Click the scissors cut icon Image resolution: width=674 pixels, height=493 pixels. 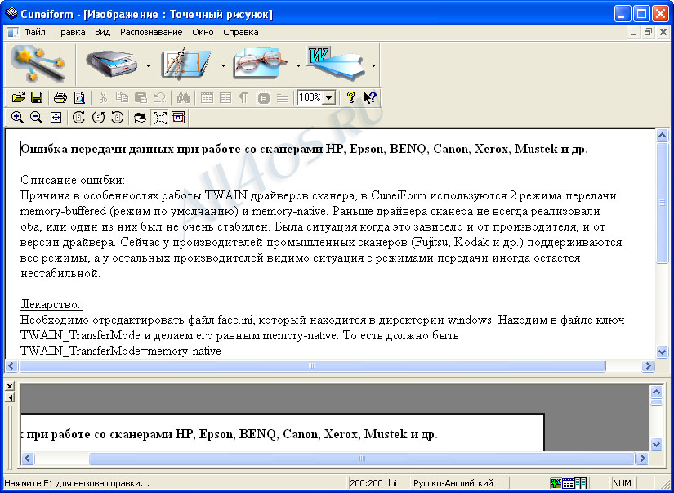pyautogui.click(x=103, y=97)
